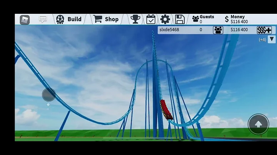
Task: Click the Money display in toolbar
Action: coord(236,19)
